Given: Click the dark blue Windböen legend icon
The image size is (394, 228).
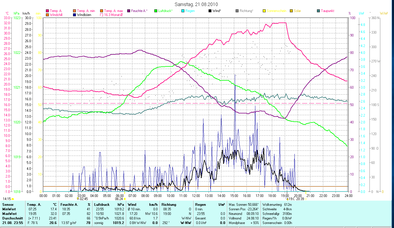Looking at the screenshot, I should pos(74,15).
